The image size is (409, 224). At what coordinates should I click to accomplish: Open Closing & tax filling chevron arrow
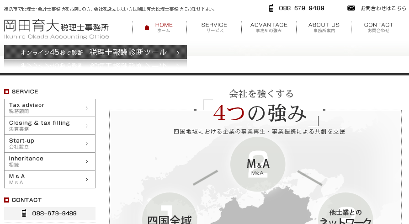pos(87,126)
